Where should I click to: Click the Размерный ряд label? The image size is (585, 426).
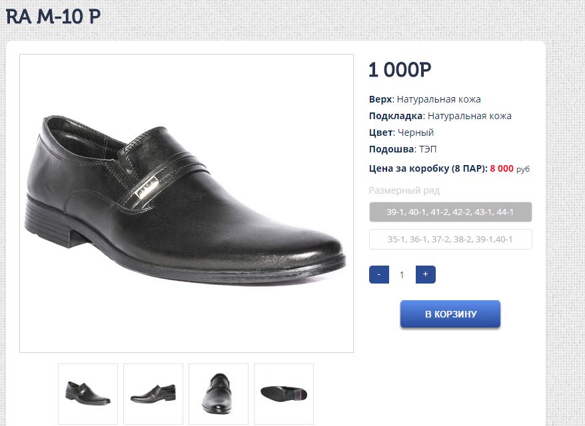tap(404, 190)
